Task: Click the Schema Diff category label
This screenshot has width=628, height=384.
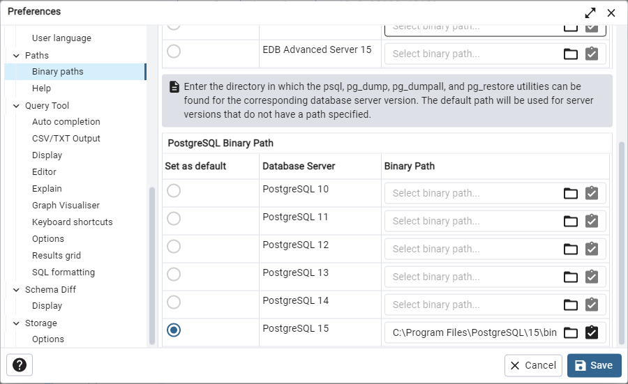Action: 50,290
